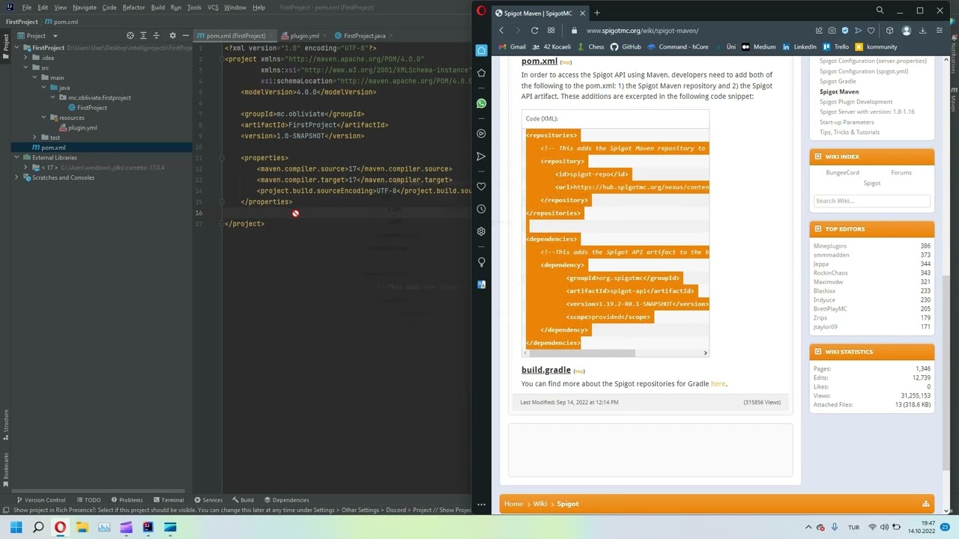959x539 pixels.
Task: Collapse External Libraries node
Action: 16,158
